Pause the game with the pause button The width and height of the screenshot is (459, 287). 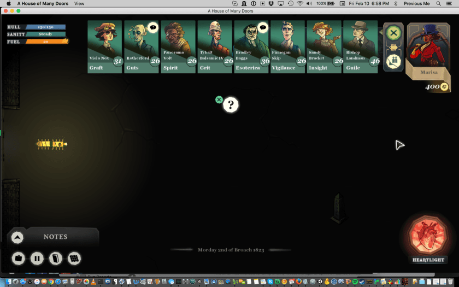[37, 258]
